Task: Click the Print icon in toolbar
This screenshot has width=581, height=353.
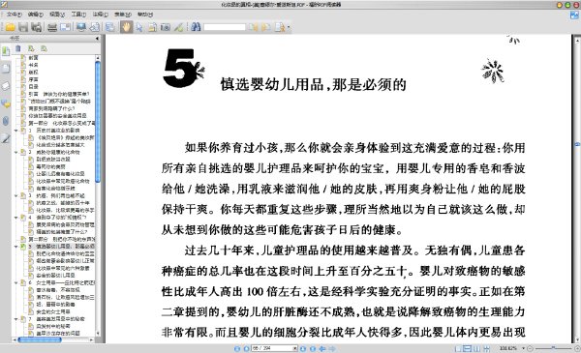Action: point(52,27)
